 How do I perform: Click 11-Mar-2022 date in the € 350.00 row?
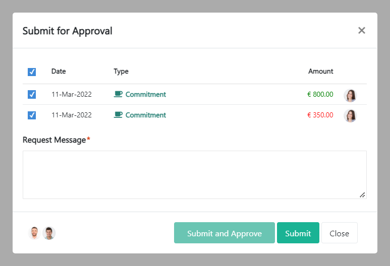[71, 115]
